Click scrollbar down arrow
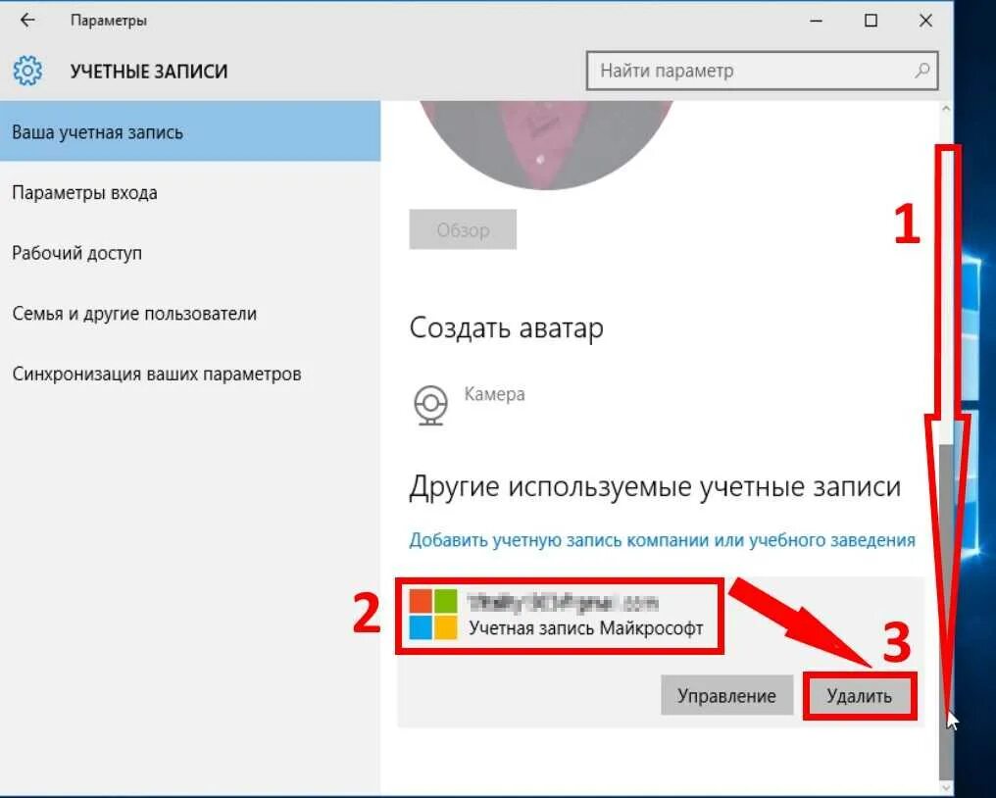The image size is (996, 798). (x=945, y=787)
